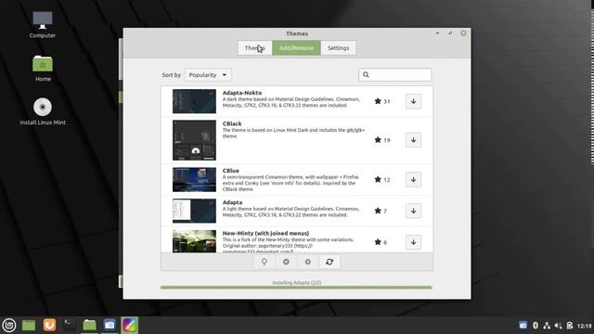
Task: Open the Linux Mint start menu
Action: click(9, 326)
